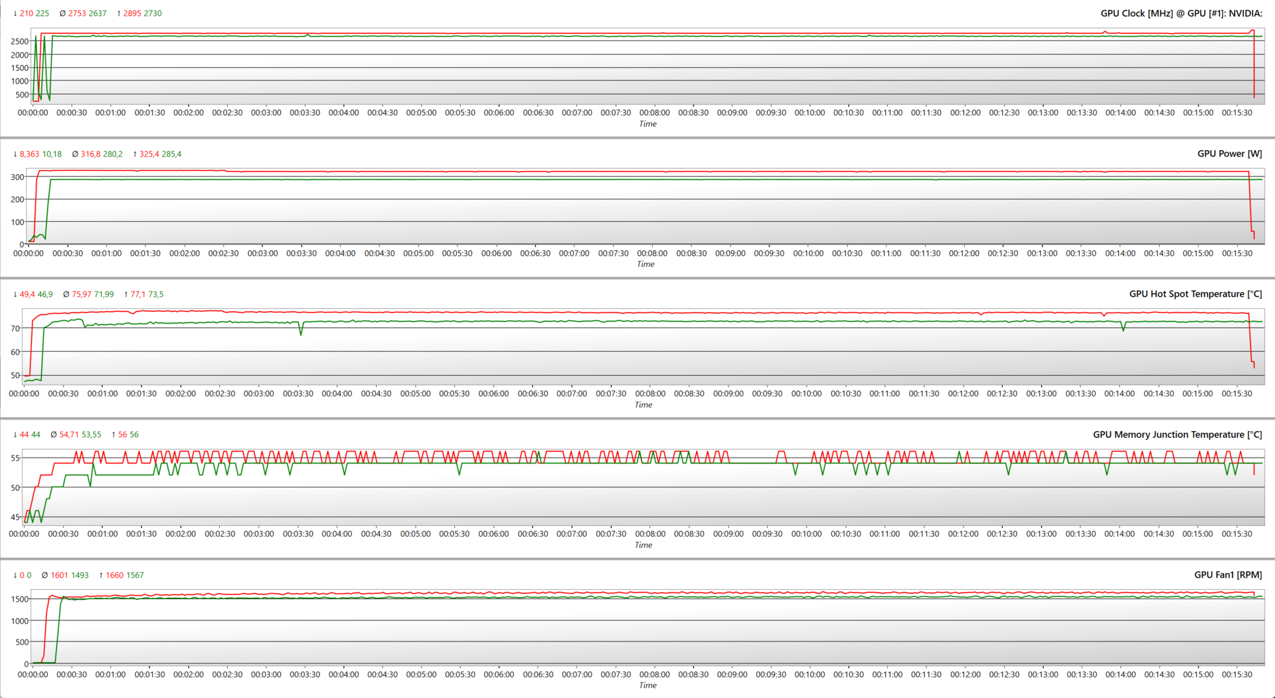Viewport: 1275px width, 698px height.
Task: Click the 70 y-axis label on Hot Spot chart
Action: 15,329
